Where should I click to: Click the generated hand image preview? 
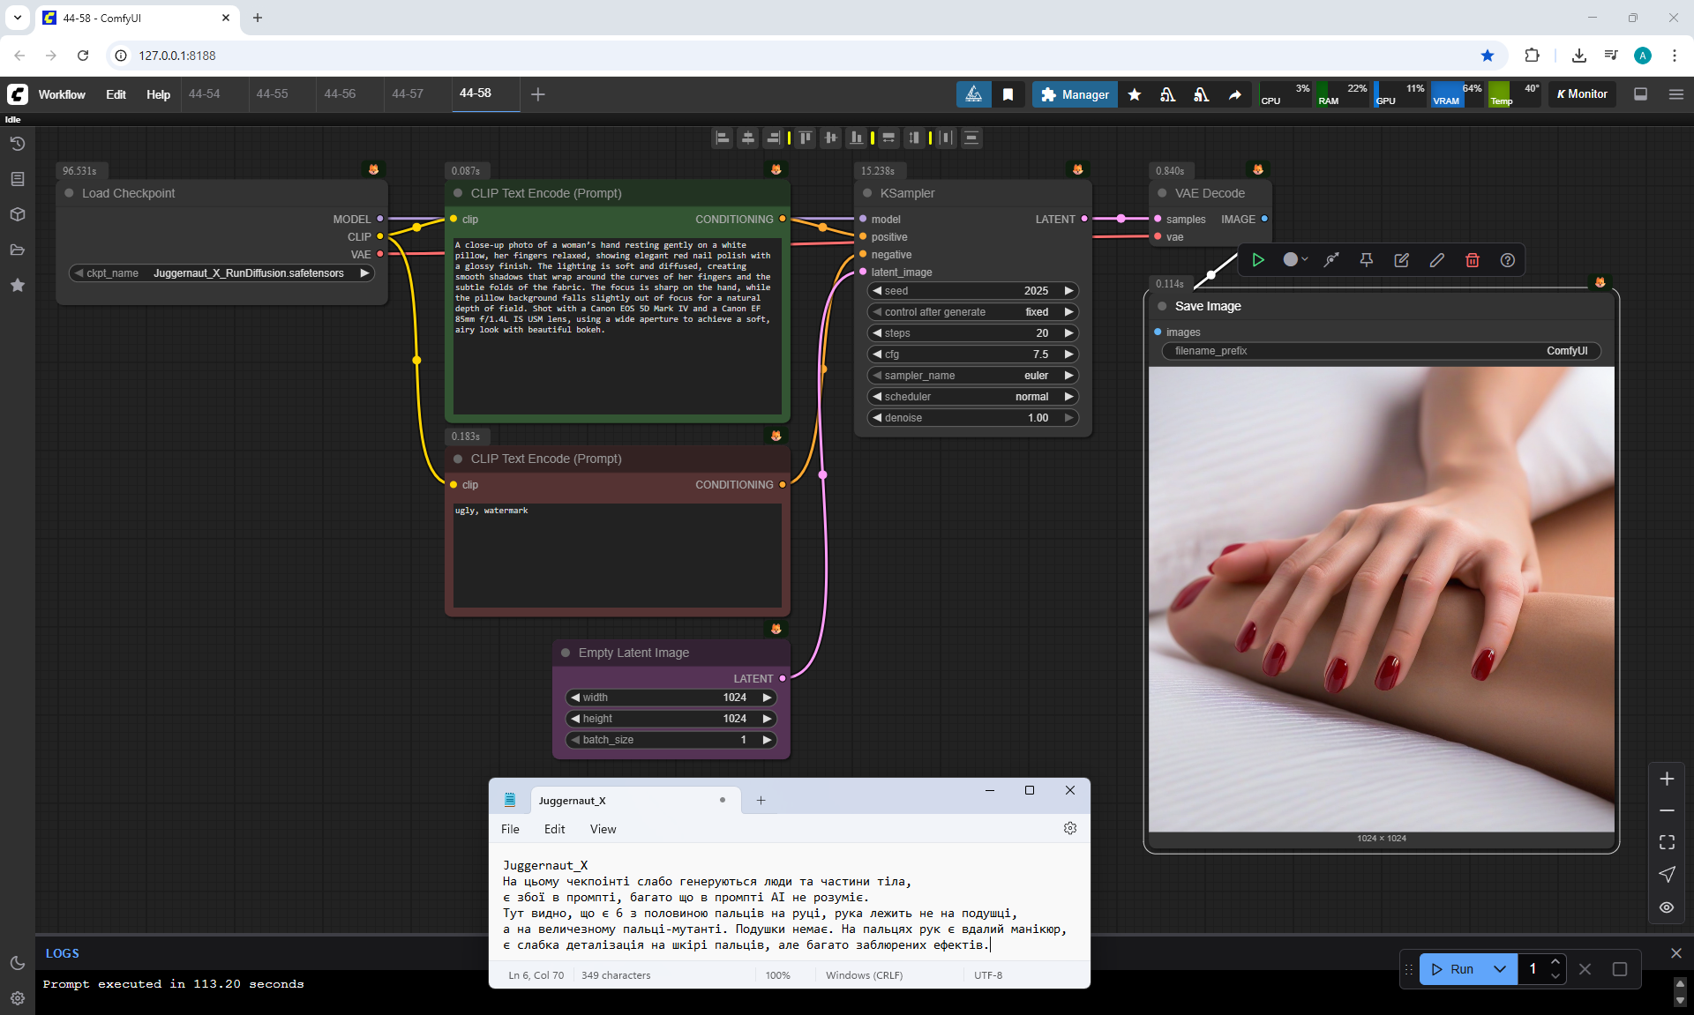[x=1381, y=600]
